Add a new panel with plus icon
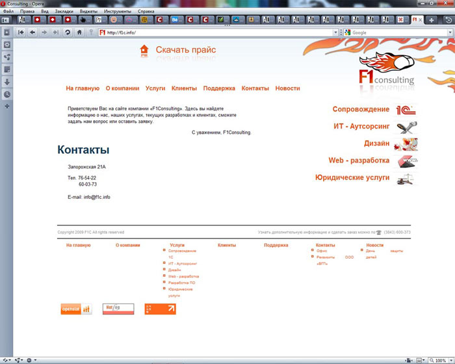This screenshot has height=364, width=455. point(7,106)
